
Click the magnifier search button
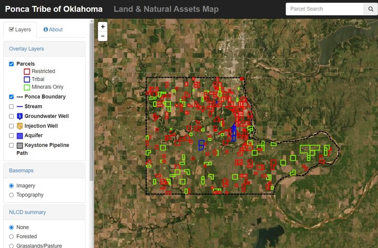371,9
